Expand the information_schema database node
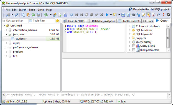Image resolution: width=173 pixels, height=105 pixels. pos(7,30)
